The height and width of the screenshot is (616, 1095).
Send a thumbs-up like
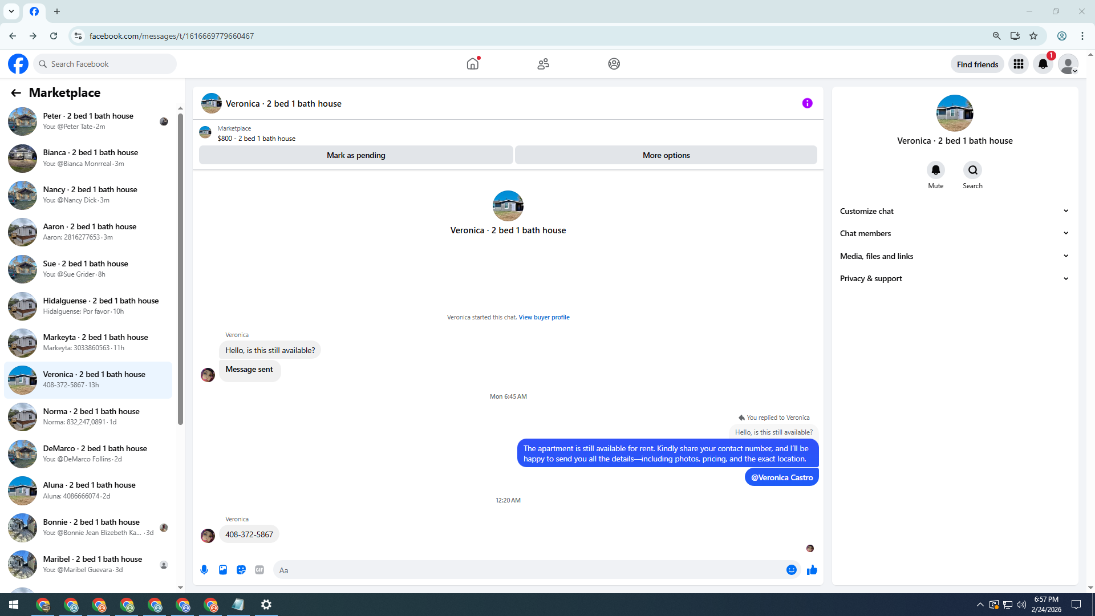[x=812, y=570]
